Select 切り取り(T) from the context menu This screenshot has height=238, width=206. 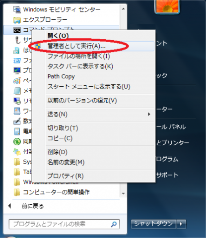[x=63, y=128]
